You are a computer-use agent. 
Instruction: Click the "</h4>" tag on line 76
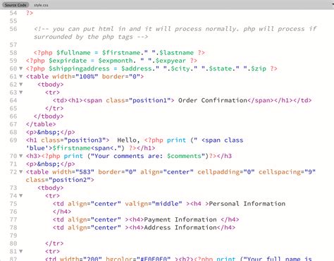click(x=62, y=212)
